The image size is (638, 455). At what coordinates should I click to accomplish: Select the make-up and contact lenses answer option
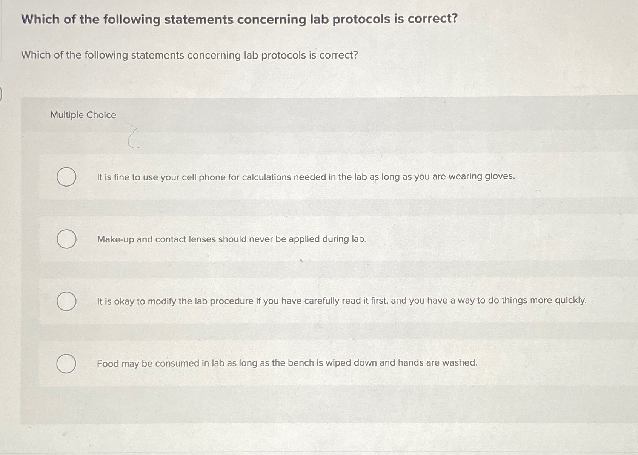pyautogui.click(x=66, y=239)
